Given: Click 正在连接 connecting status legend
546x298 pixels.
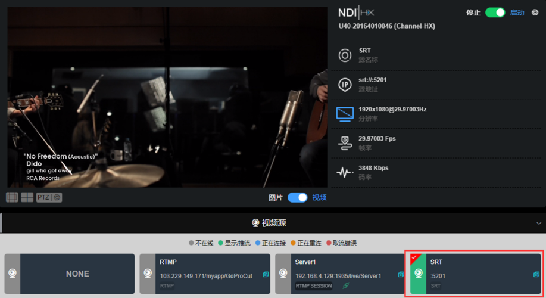Looking at the screenshot, I should click(x=270, y=243).
